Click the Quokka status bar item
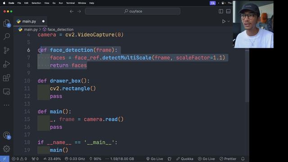The height and width of the screenshot is (162, 288). coord(184,159)
